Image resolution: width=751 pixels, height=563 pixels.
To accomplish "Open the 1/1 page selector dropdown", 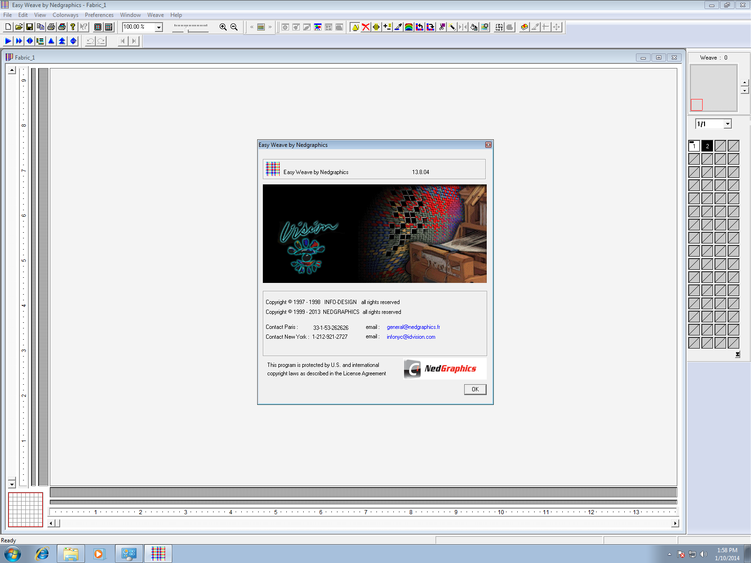I will 727,123.
